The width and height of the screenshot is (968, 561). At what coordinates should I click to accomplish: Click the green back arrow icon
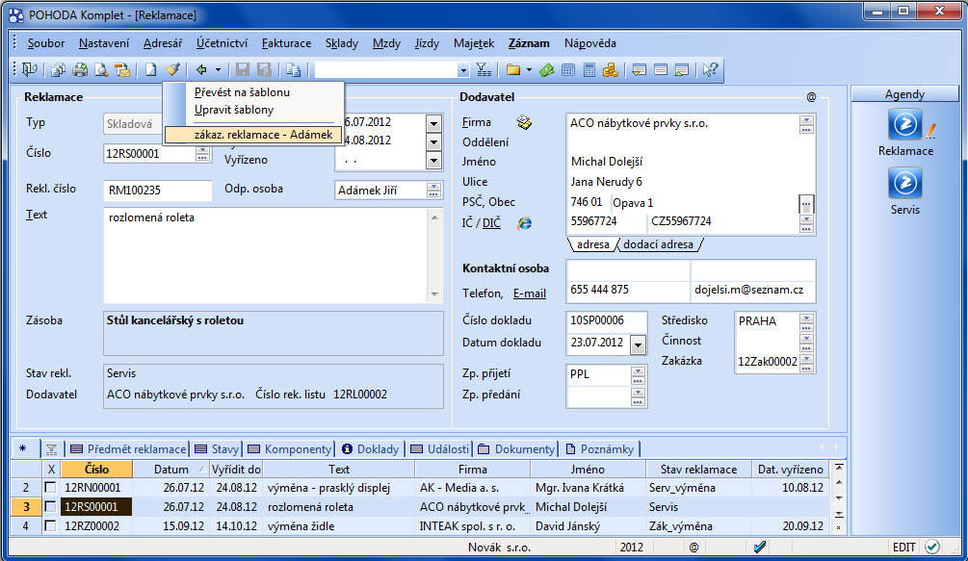click(x=201, y=69)
